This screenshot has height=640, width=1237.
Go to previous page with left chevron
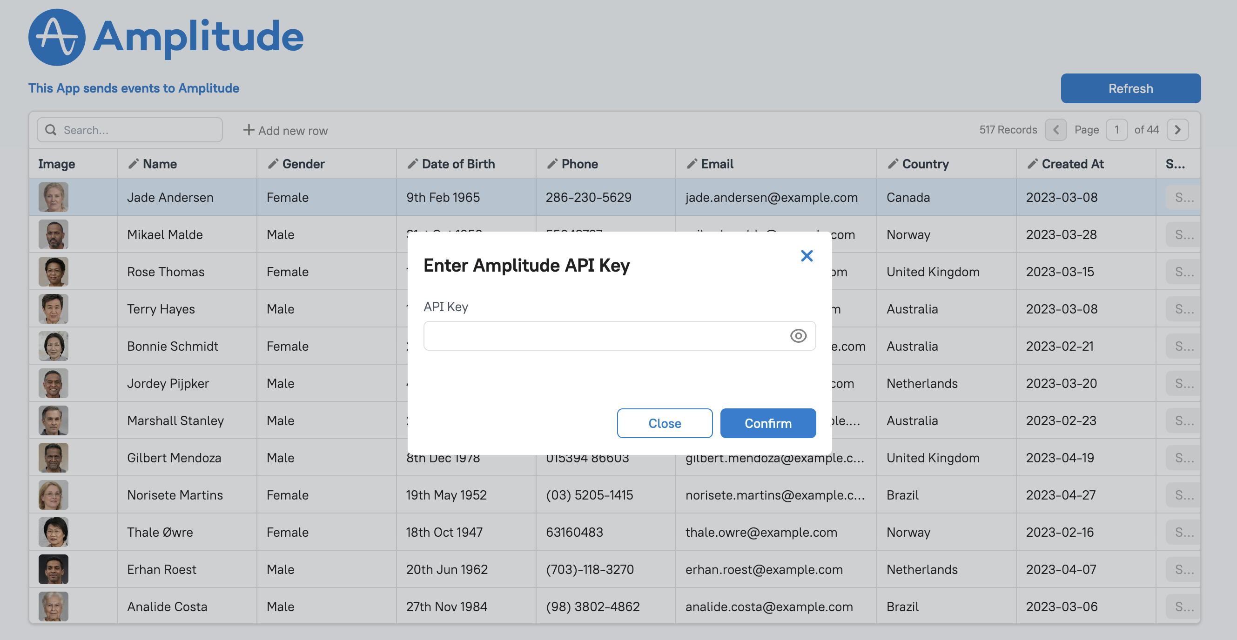(x=1055, y=130)
